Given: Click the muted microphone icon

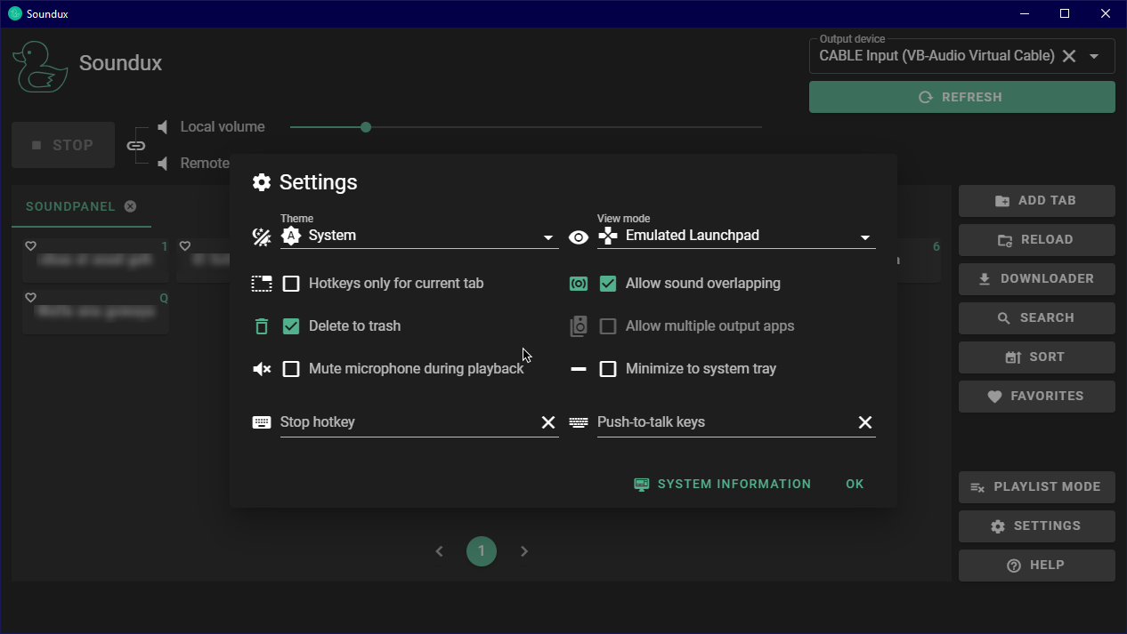Looking at the screenshot, I should tap(261, 368).
